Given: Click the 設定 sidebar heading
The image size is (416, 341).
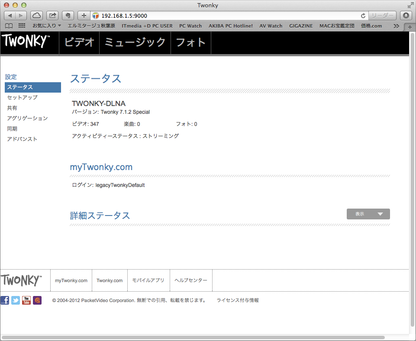Looking at the screenshot, I should click(x=11, y=77).
